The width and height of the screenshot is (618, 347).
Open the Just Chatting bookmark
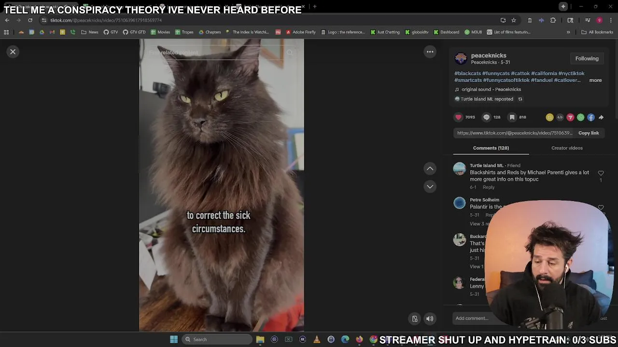385,32
